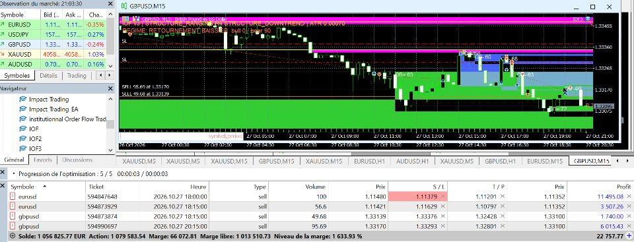Click GBPUSD chart window title candlestick icon
The height and width of the screenshot is (242, 634).
click(123, 7)
